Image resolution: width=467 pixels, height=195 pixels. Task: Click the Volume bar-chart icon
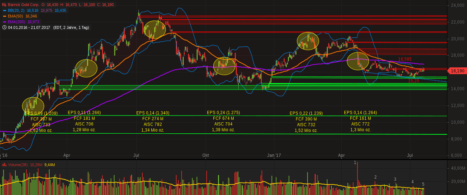4,165
